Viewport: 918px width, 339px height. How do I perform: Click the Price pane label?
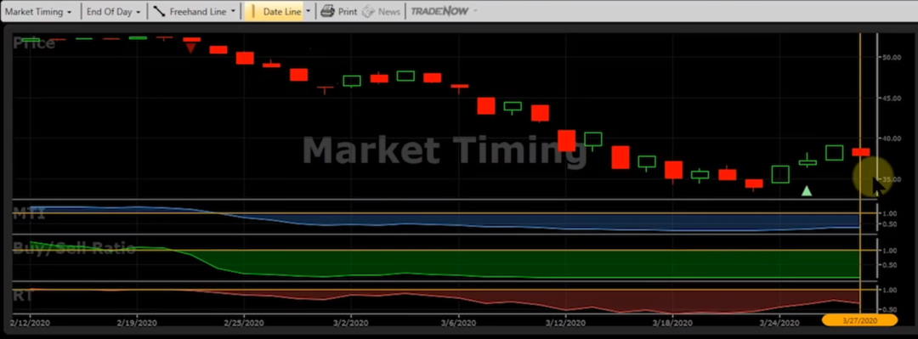click(x=35, y=42)
